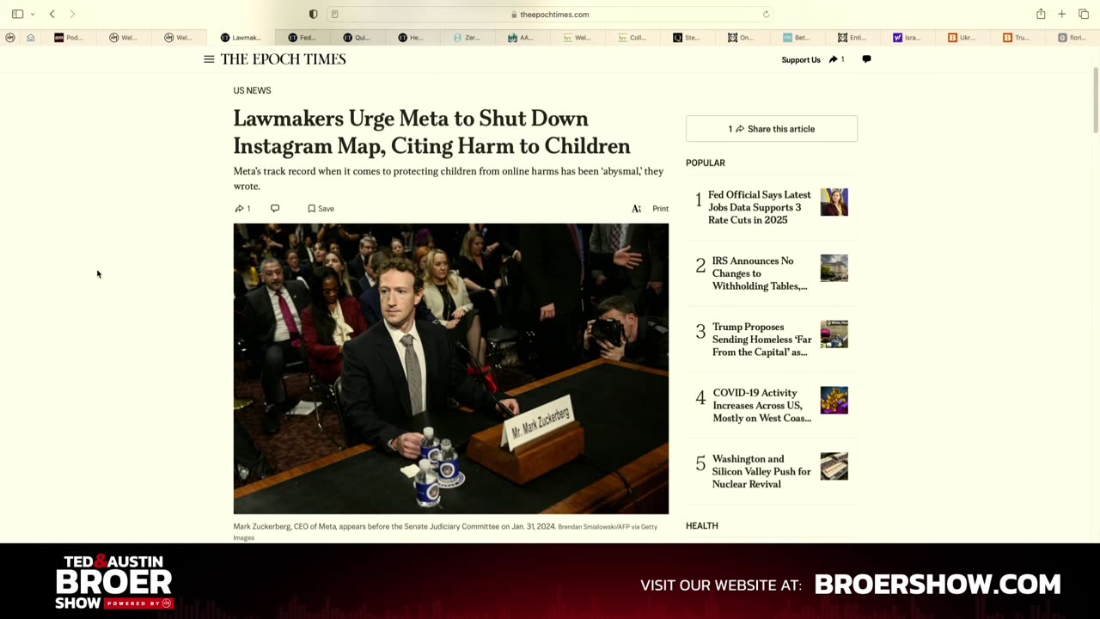Click the nuclear revival article thumbnail
This screenshot has height=619, width=1100.
(x=834, y=466)
